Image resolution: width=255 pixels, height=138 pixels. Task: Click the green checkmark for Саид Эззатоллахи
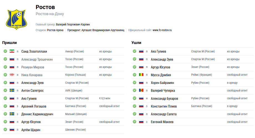[x=5, y=51]
